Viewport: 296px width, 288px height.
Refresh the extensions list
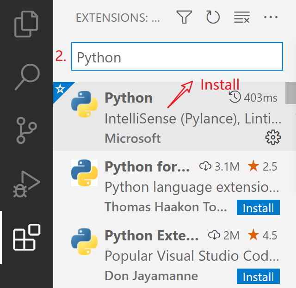click(x=213, y=17)
